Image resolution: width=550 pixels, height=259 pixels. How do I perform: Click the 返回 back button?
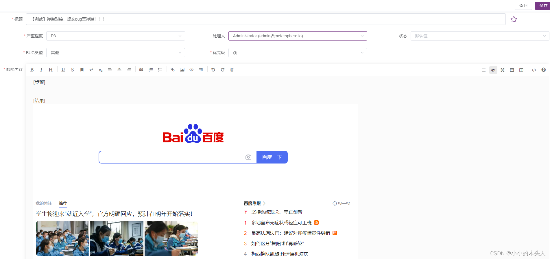point(523,6)
